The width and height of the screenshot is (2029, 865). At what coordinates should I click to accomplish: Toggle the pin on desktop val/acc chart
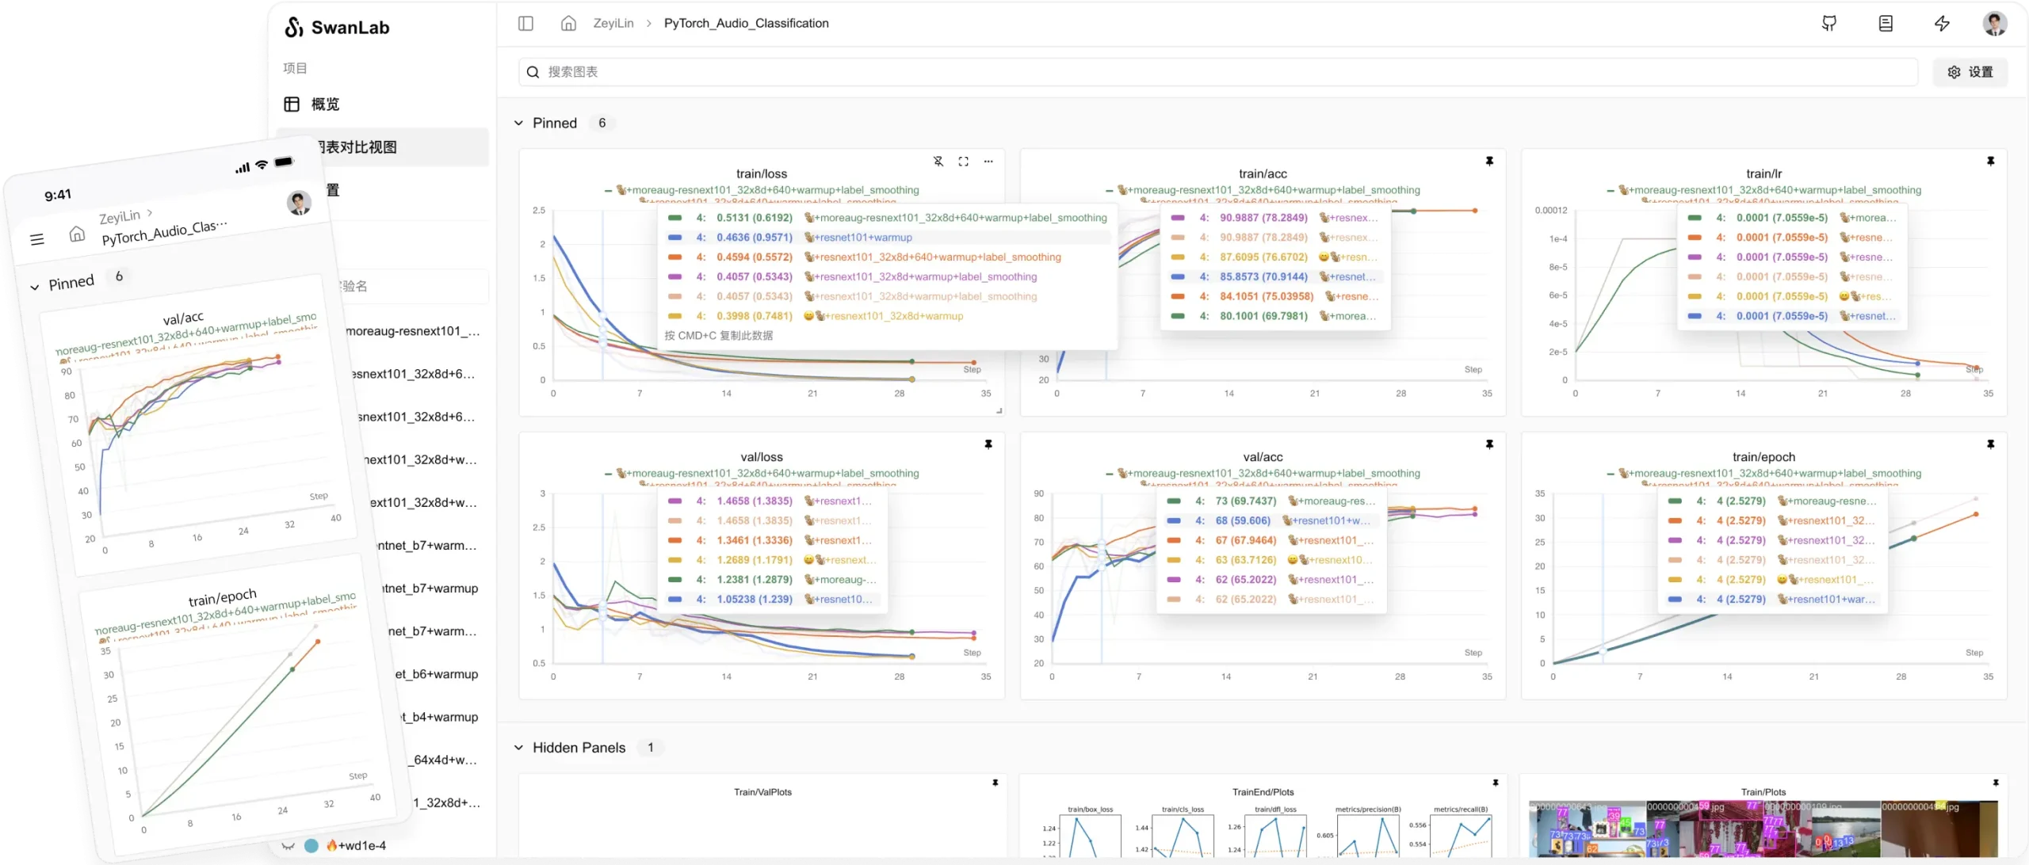point(1489,444)
